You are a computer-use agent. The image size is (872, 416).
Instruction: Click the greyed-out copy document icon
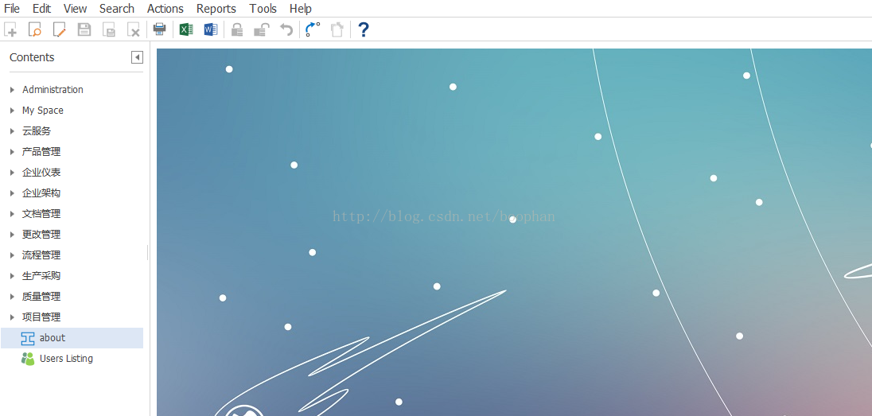coord(337,29)
